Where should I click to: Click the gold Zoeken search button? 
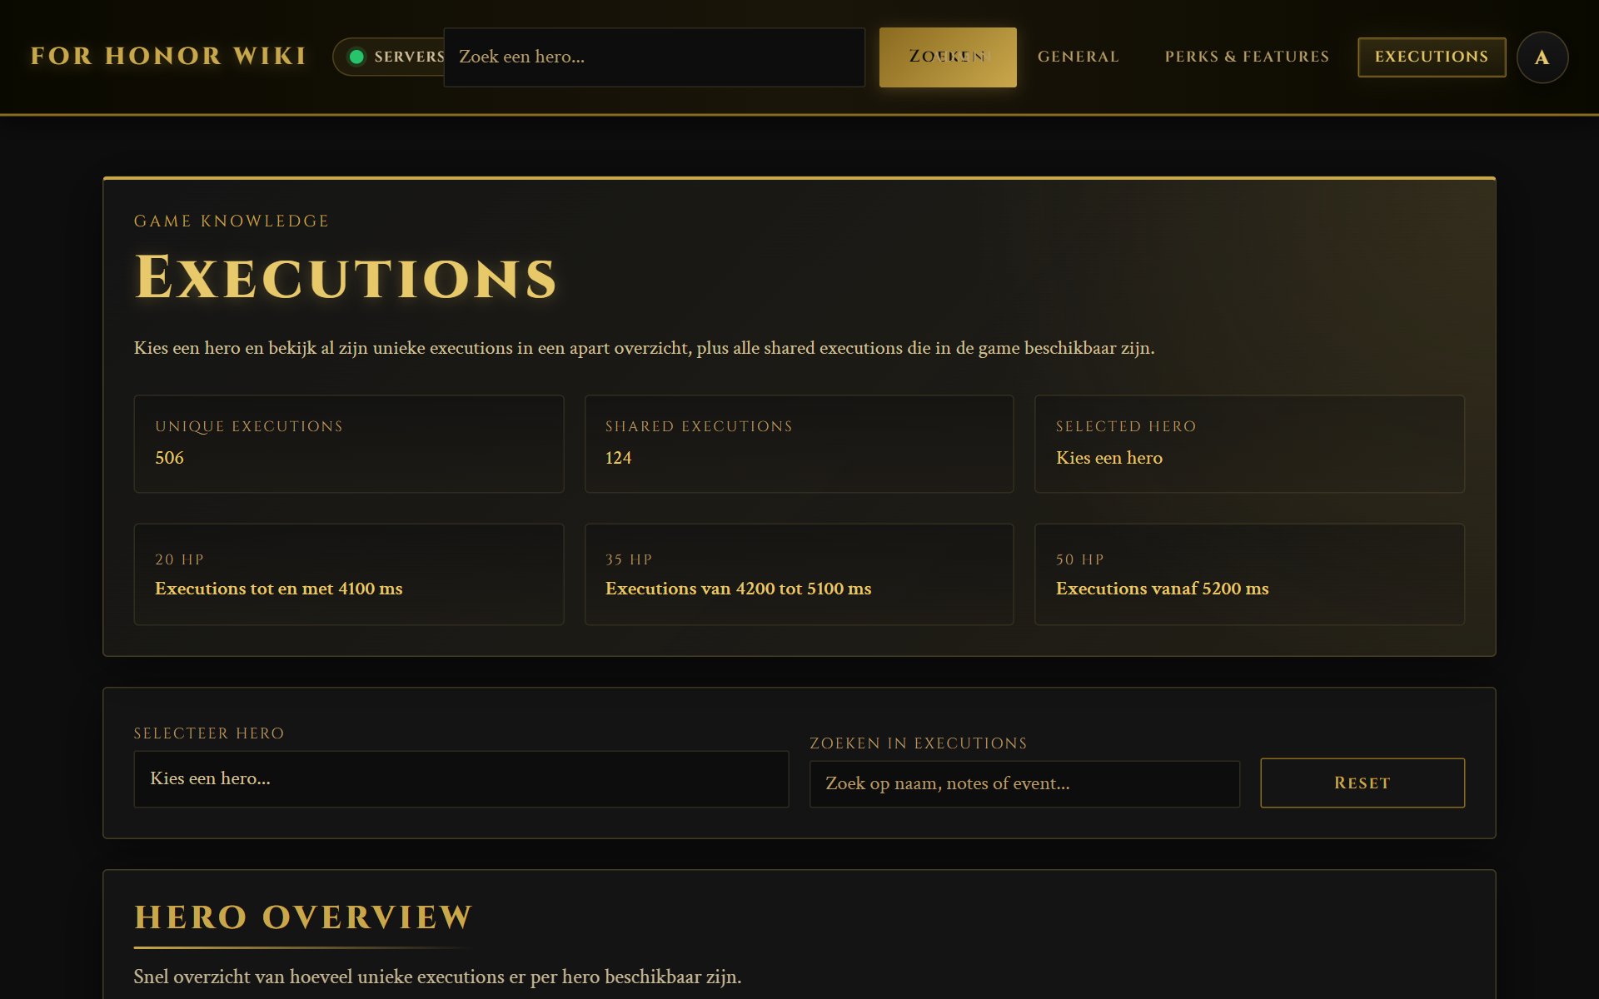point(948,57)
